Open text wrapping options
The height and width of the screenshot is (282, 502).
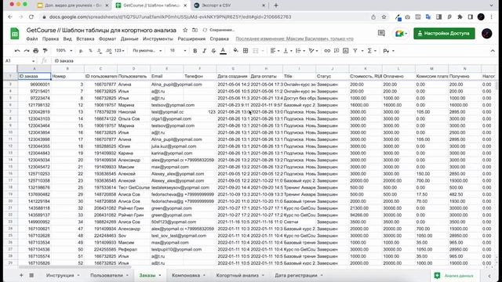(300, 51)
